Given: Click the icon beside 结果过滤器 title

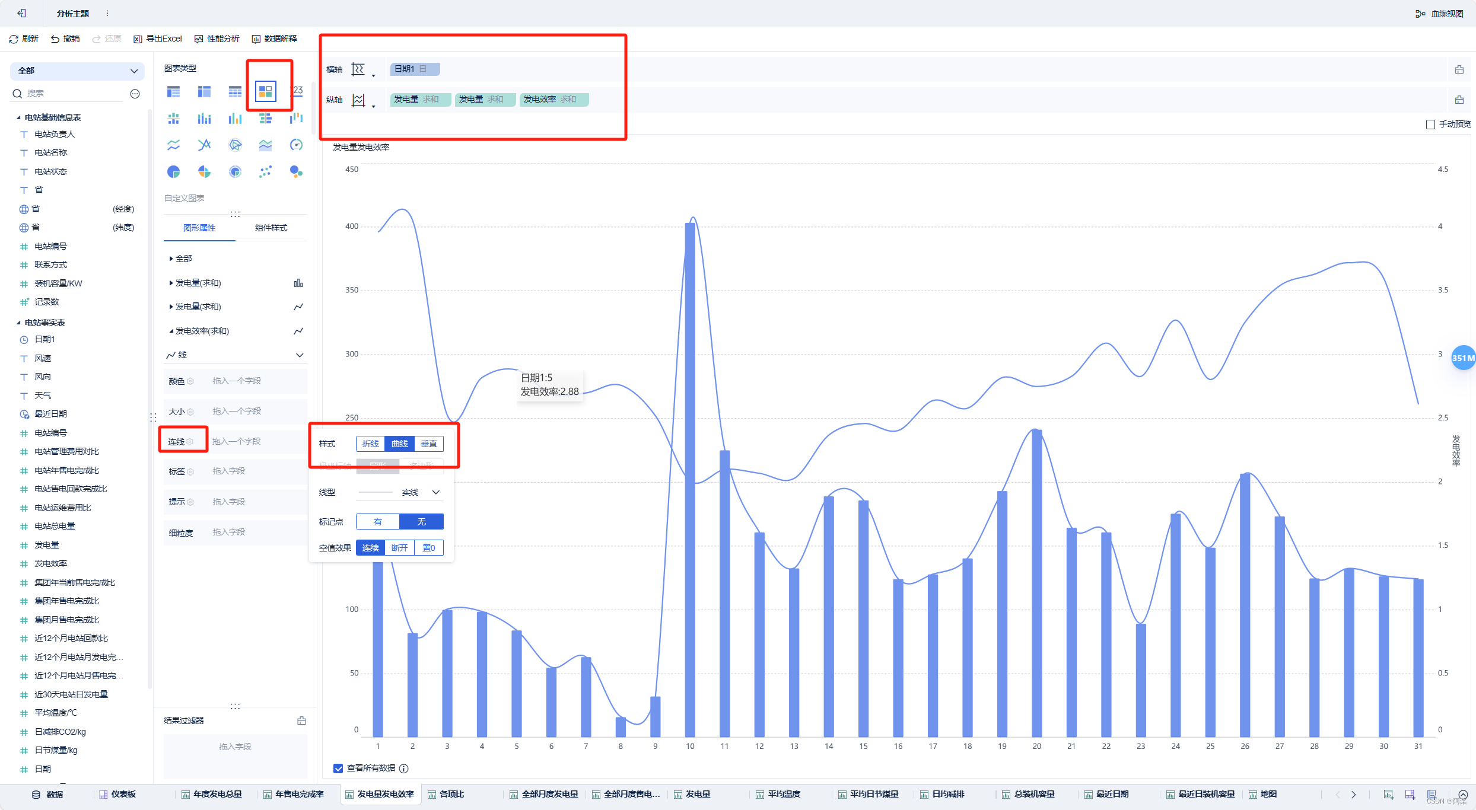Looking at the screenshot, I should [x=301, y=720].
